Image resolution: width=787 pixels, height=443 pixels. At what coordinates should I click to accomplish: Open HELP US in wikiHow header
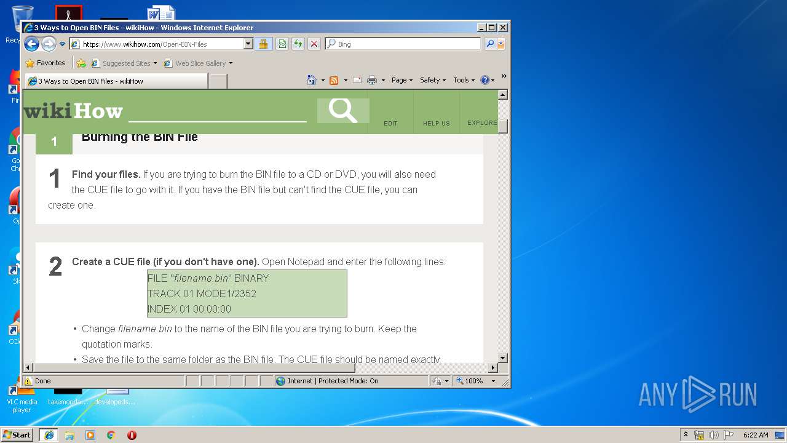(437, 123)
